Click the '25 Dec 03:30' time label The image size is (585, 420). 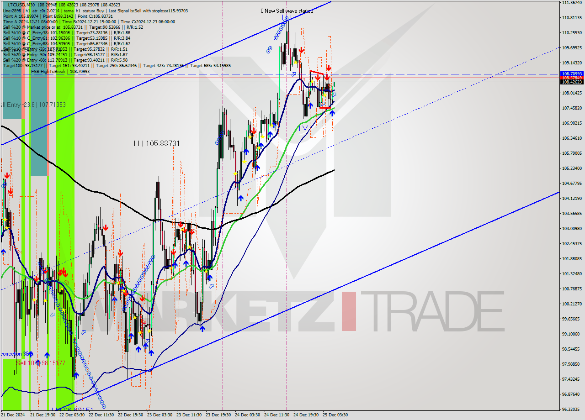(335, 415)
